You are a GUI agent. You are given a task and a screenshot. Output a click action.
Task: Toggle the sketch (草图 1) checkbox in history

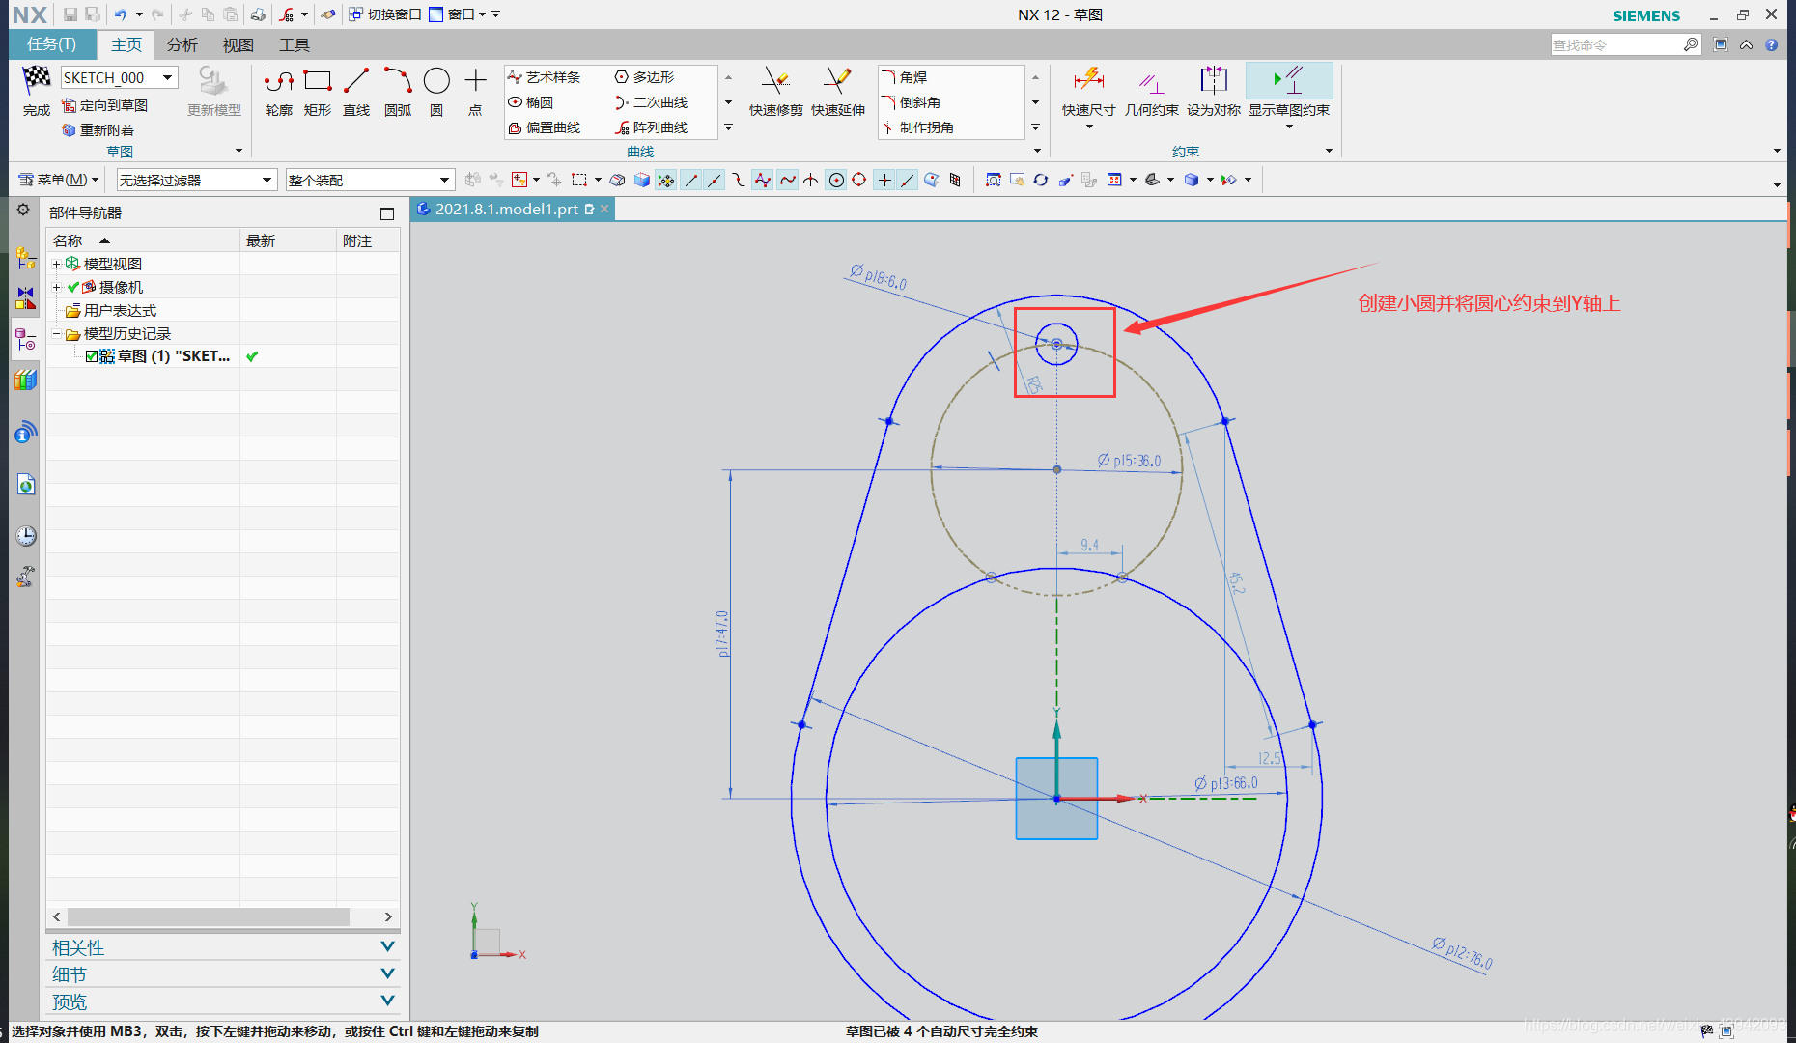[x=92, y=356]
